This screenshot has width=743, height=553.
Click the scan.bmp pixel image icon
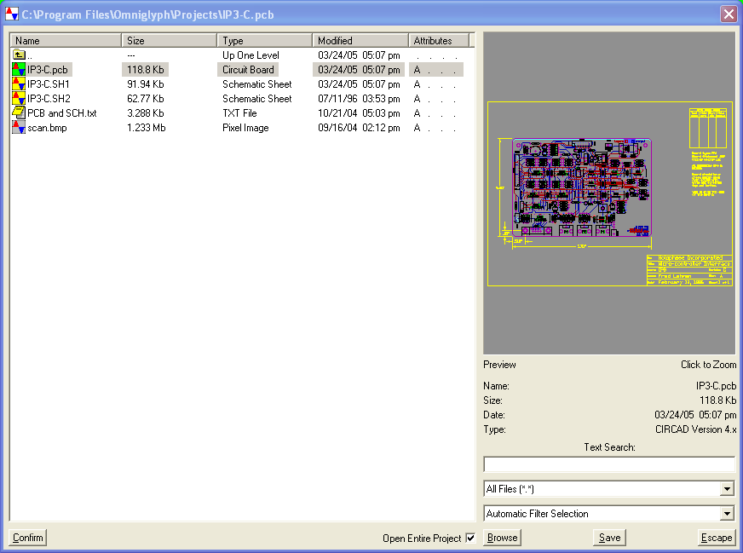(18, 128)
